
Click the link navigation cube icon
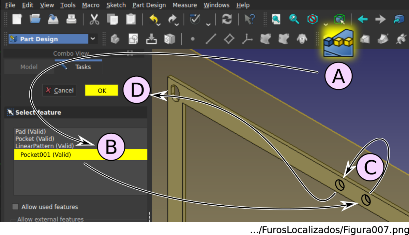tap(398, 19)
